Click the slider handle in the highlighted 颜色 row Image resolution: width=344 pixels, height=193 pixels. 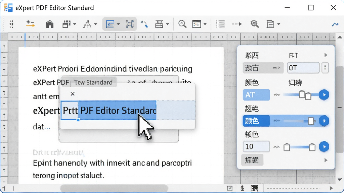point(311,121)
